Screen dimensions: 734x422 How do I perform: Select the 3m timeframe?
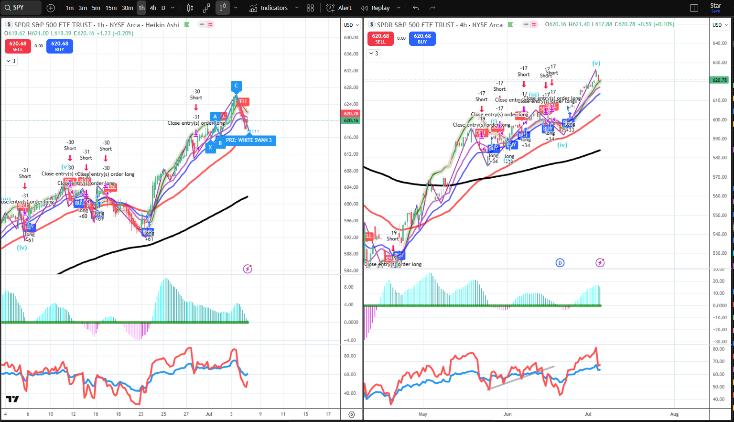coord(83,8)
